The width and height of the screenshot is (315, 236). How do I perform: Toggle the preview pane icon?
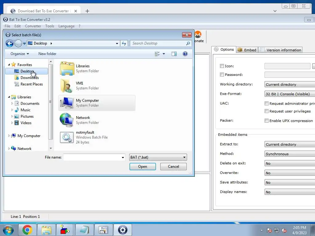pos(174,54)
